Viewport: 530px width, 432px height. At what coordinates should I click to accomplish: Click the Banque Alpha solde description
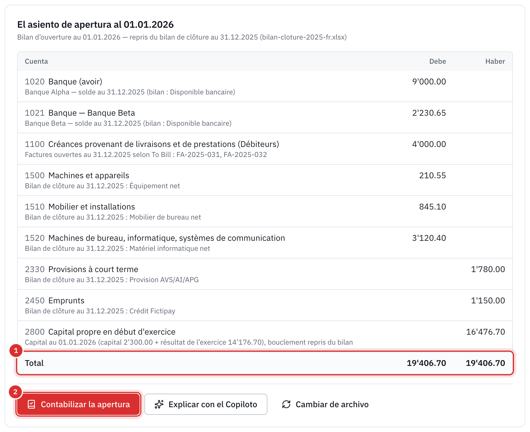click(130, 92)
